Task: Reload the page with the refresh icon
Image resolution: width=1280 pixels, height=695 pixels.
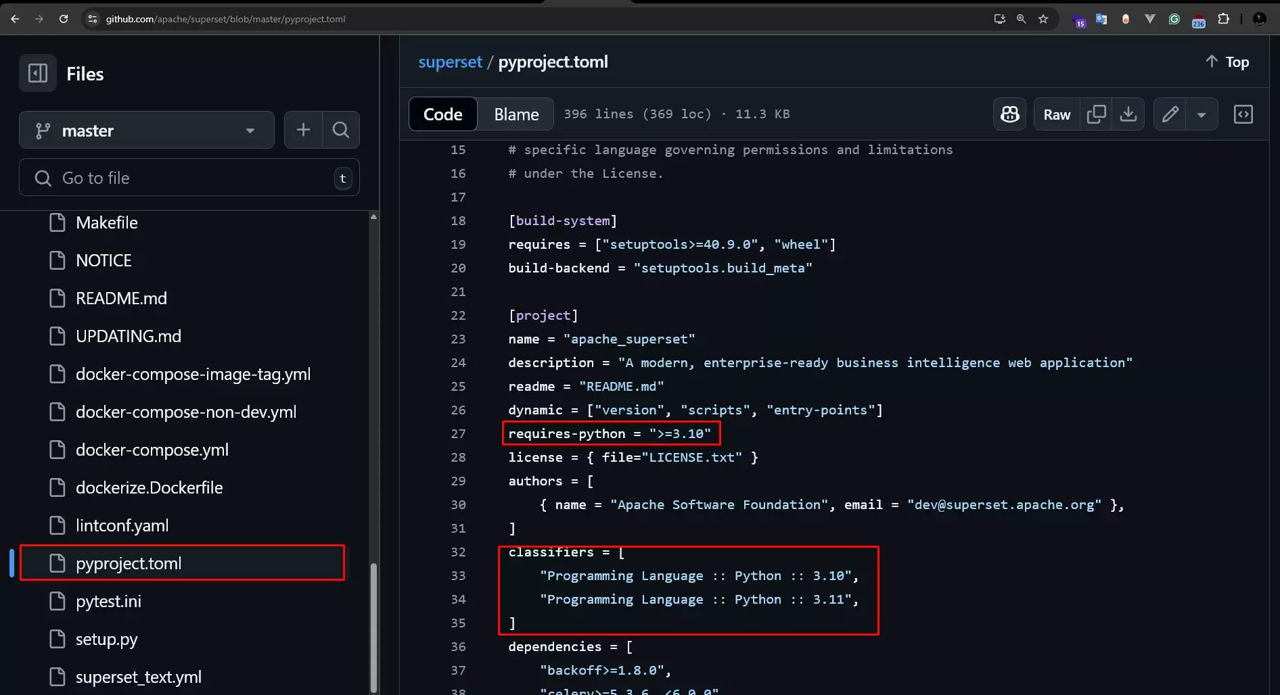Action: [64, 19]
